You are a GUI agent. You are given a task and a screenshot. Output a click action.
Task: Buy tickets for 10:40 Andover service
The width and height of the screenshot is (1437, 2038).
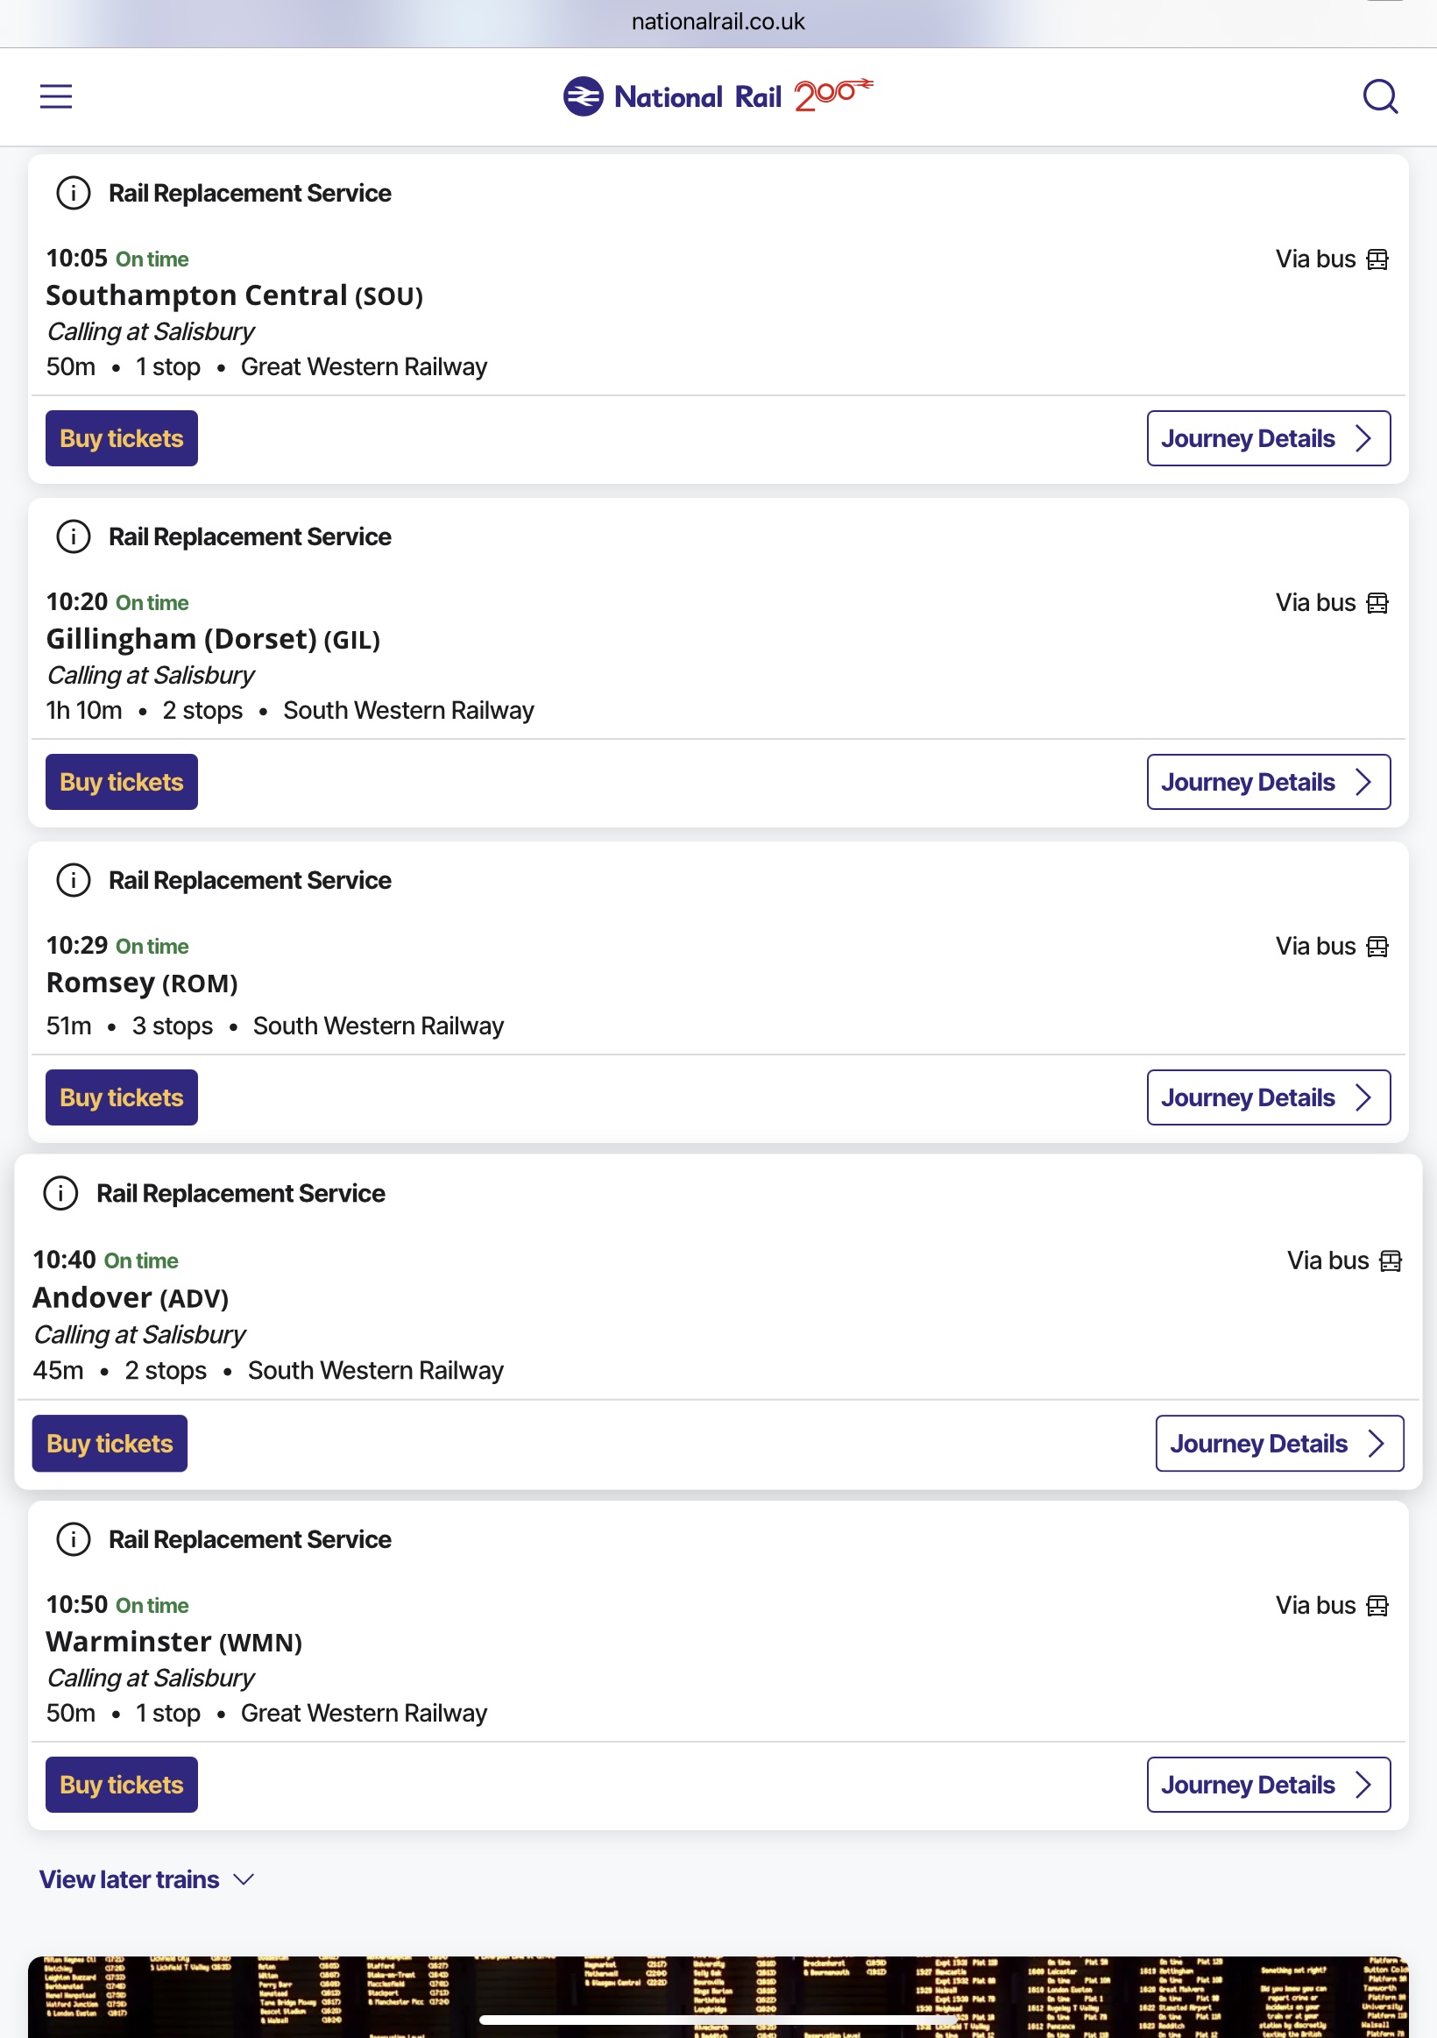click(110, 1444)
